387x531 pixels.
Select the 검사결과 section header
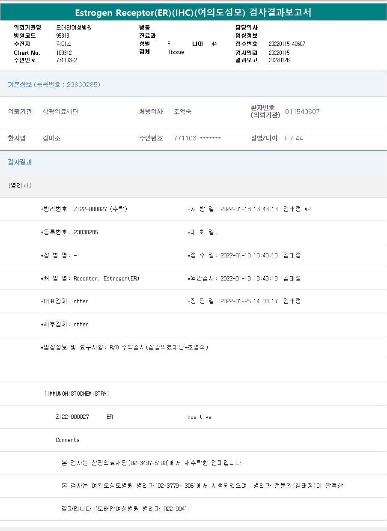[20, 162]
